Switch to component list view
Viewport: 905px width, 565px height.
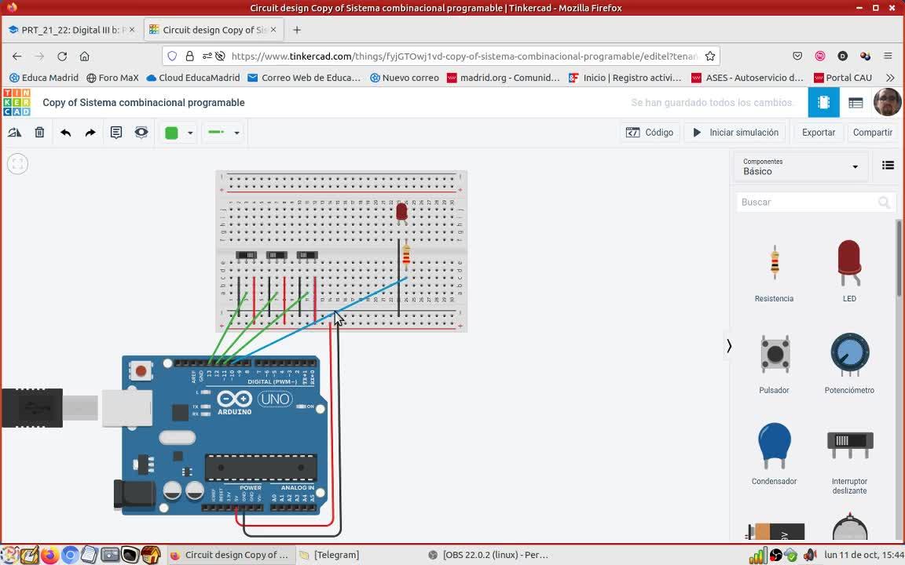click(856, 103)
